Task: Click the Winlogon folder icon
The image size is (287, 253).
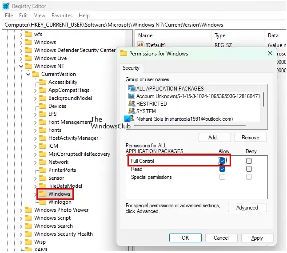Action: 43,202
